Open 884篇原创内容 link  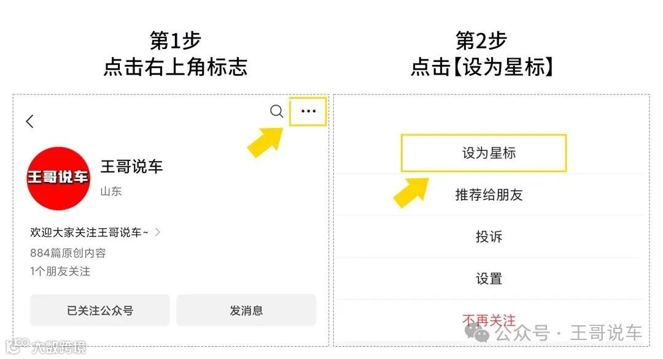[68, 252]
